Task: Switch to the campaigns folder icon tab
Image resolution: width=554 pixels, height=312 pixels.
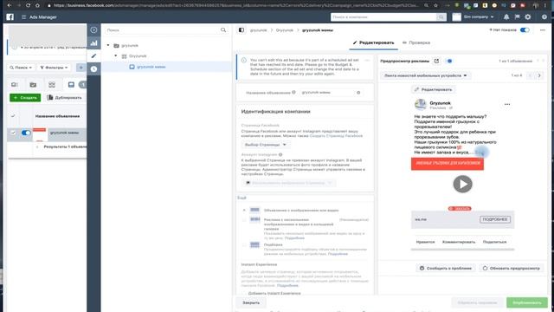Action: (33, 85)
